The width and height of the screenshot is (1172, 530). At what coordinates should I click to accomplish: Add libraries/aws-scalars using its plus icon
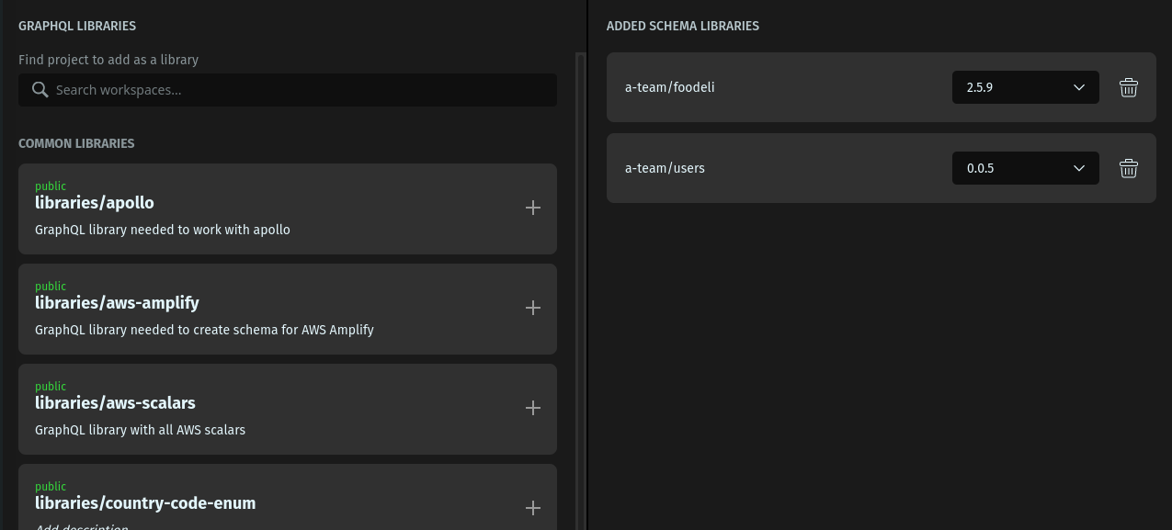click(532, 408)
